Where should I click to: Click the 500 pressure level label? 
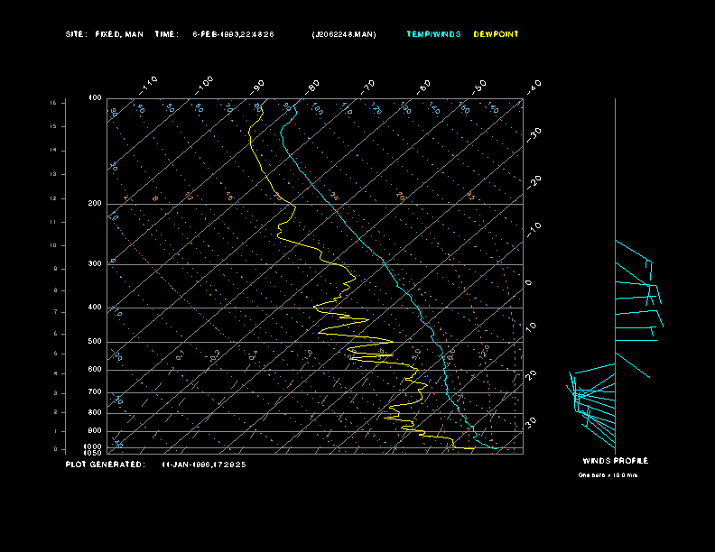[95, 342]
